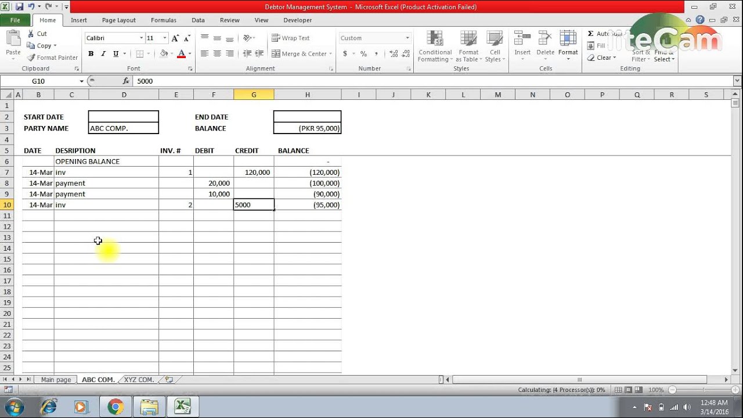
Task: Open the XYZ COM. sheet tab
Action: click(139, 380)
